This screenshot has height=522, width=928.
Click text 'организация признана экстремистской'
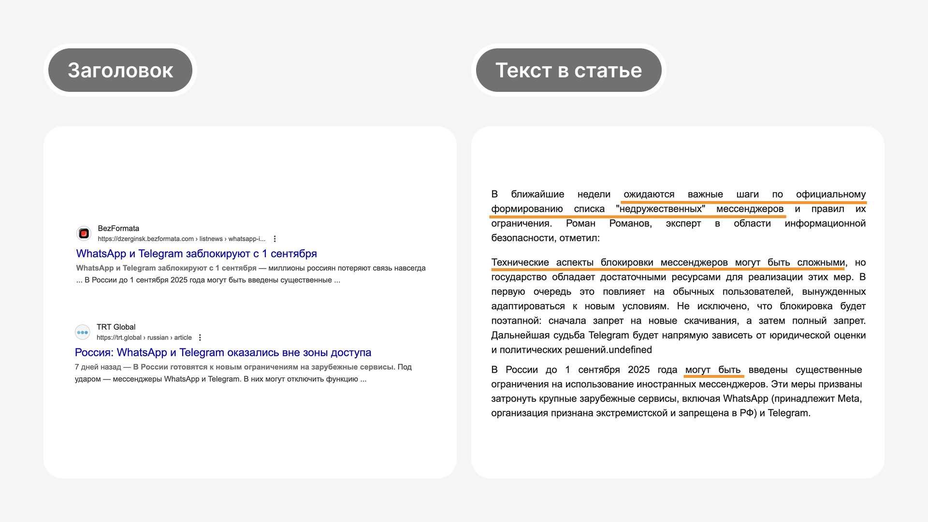[x=580, y=413]
